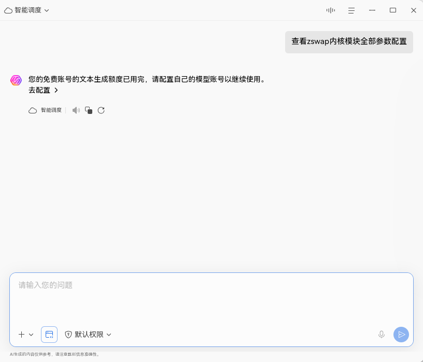Start voice input with microphone icon
Viewport: 423px width, 362px height.
click(x=382, y=335)
